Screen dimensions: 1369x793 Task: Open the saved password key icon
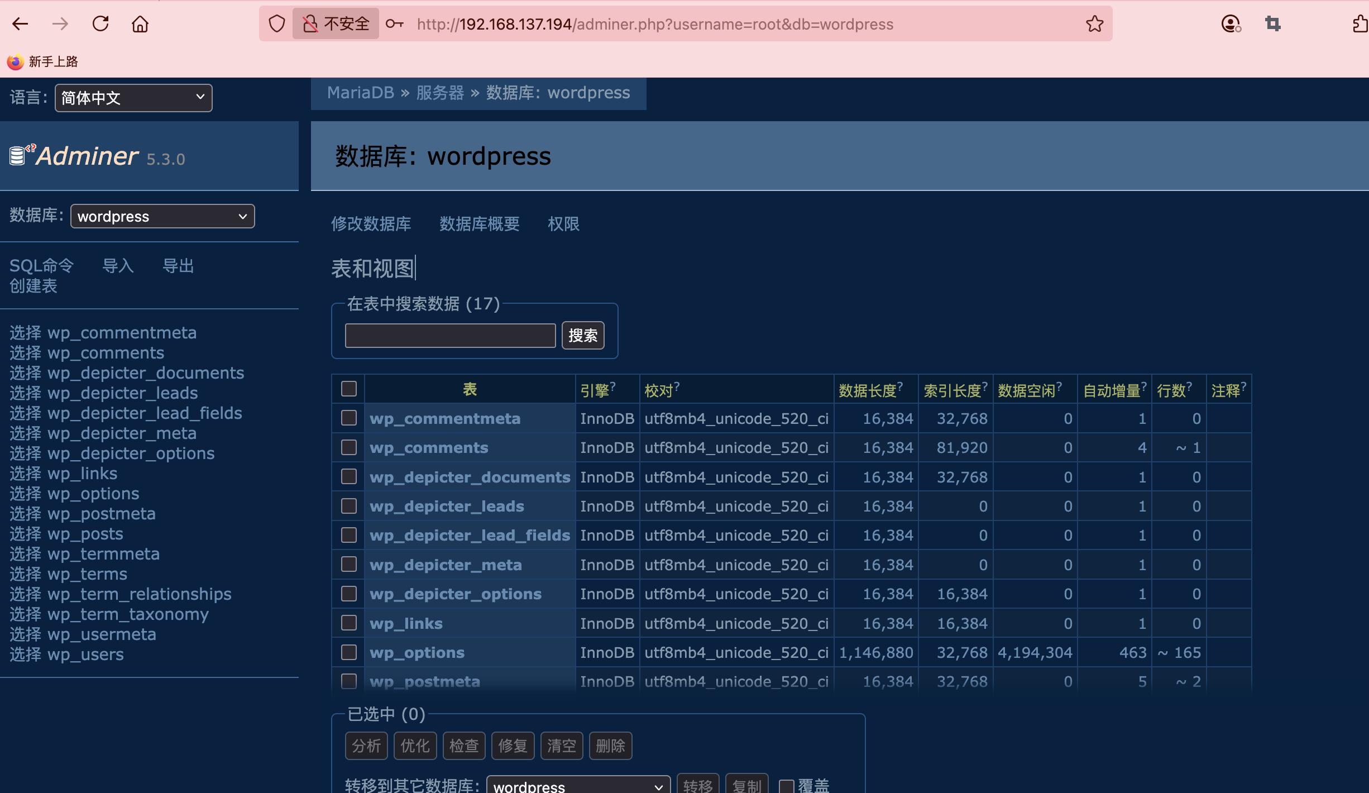pos(394,24)
